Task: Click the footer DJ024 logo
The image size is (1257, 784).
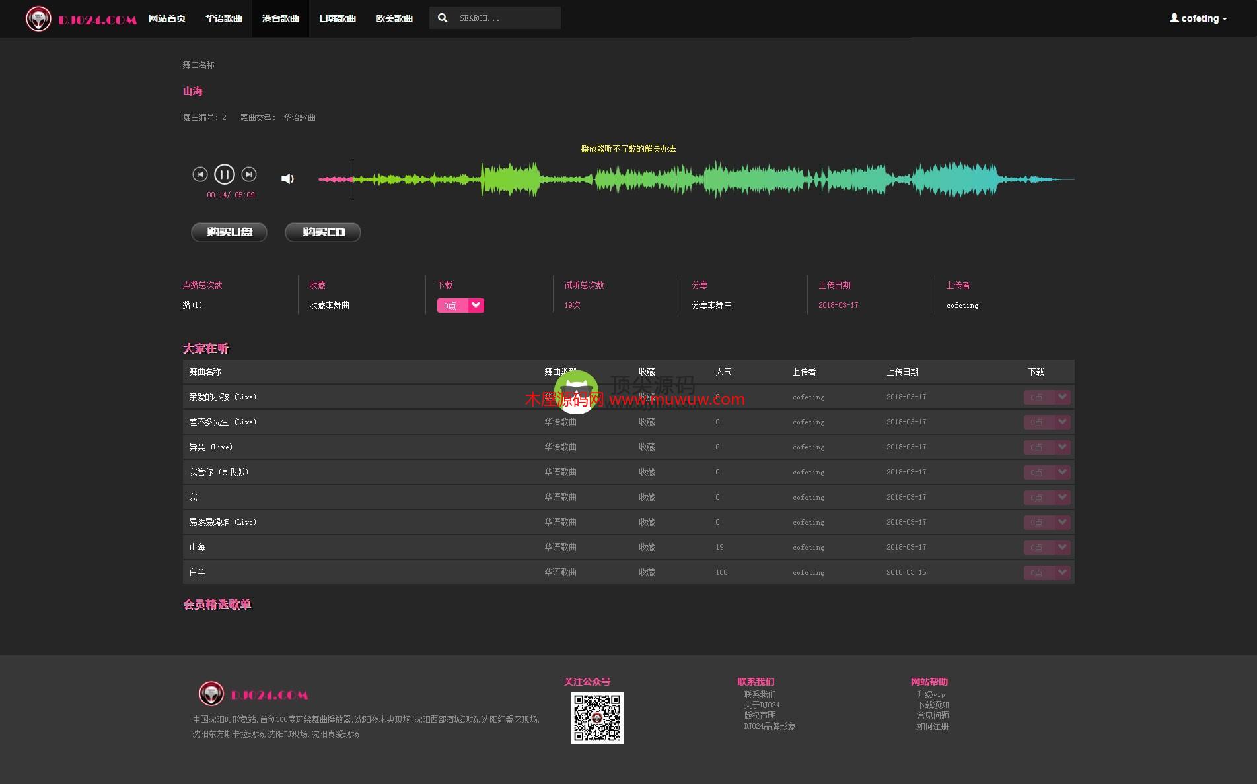Action: (254, 694)
